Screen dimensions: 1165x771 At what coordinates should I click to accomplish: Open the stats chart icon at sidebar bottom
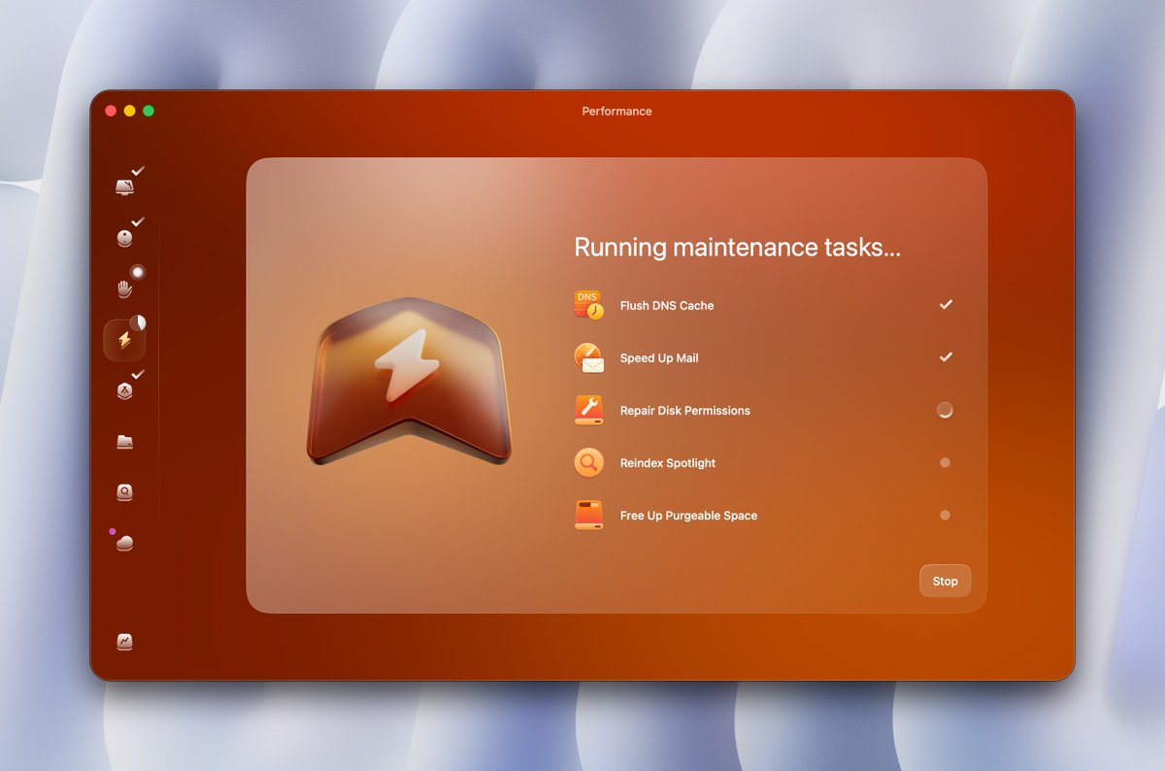[x=124, y=642]
